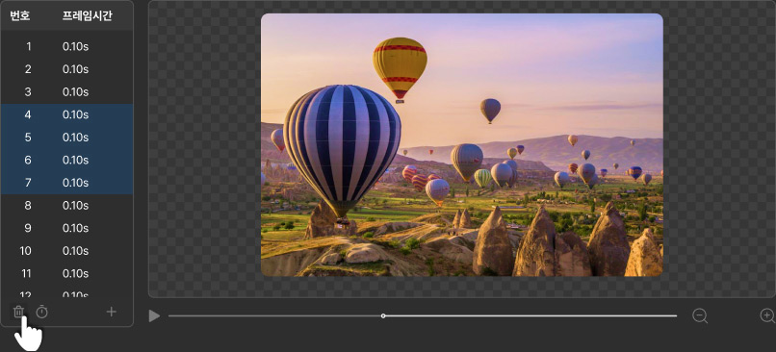Open frame duration stopwatch icon
Screen dimensions: 776x352
(x=42, y=312)
